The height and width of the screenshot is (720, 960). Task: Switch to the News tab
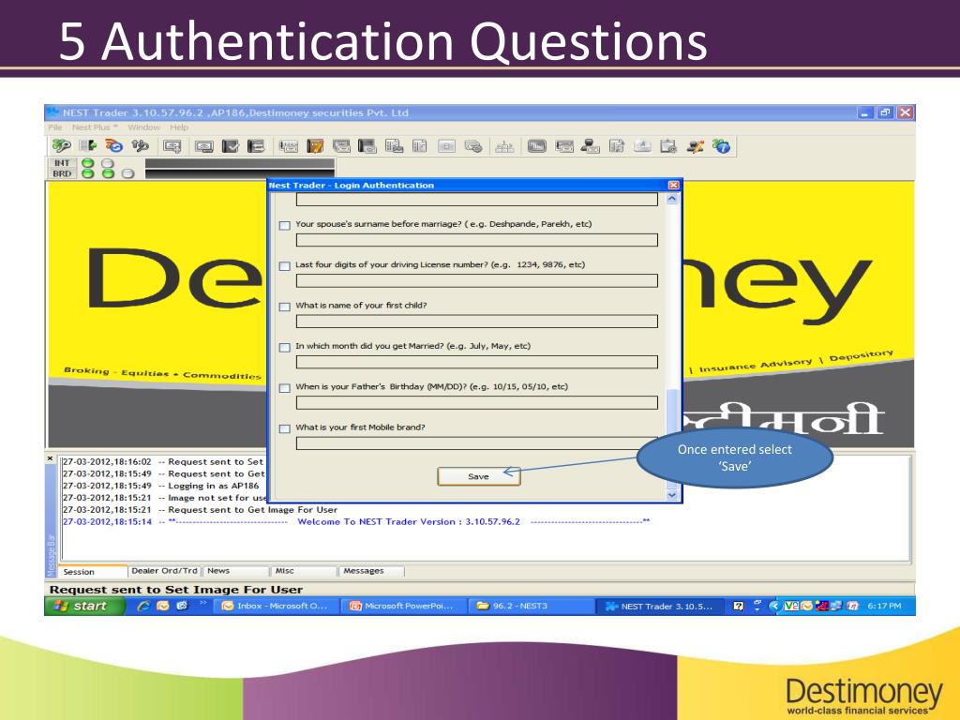click(235, 571)
